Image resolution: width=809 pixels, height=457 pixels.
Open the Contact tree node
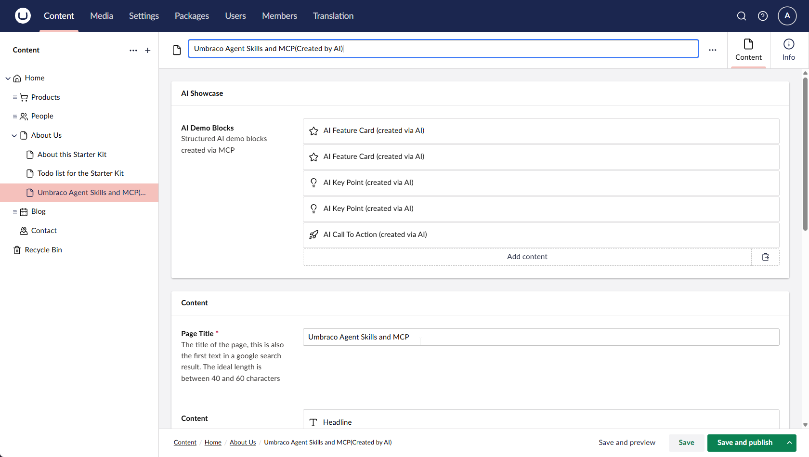coord(44,231)
